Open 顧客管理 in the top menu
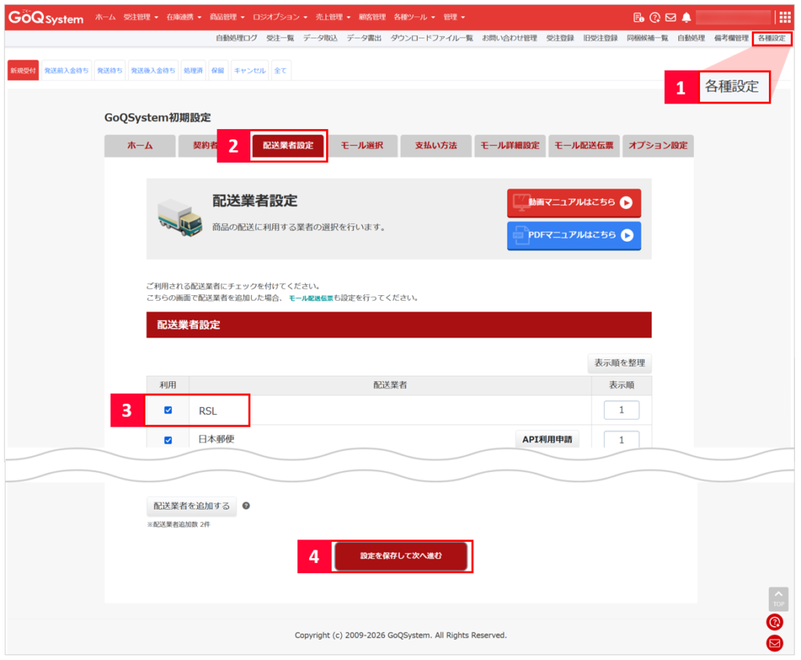The image size is (801, 660). click(372, 17)
